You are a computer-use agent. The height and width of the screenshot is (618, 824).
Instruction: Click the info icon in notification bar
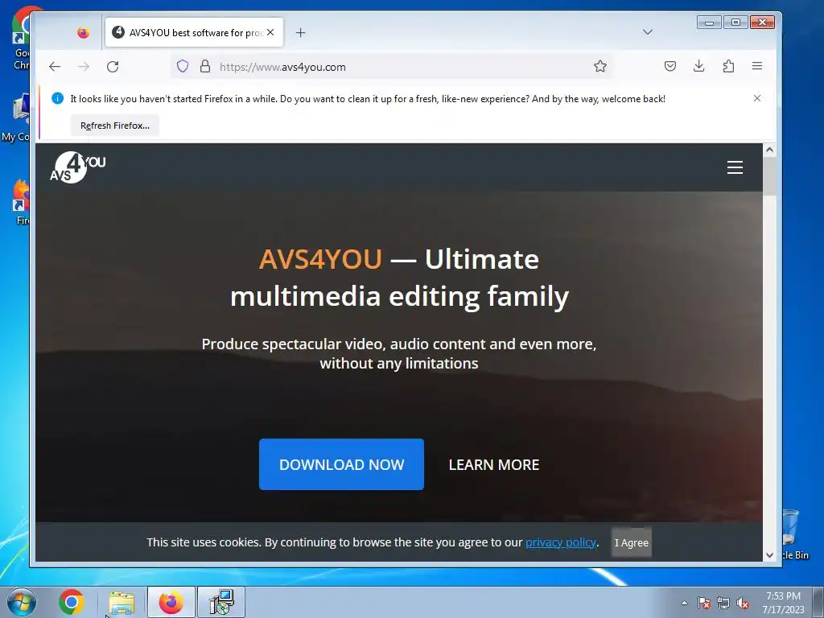(58, 98)
